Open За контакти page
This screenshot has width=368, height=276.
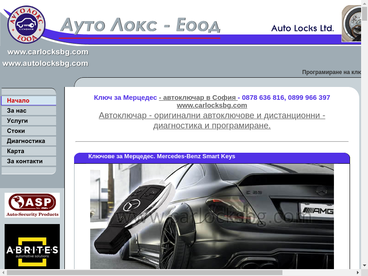[x=29, y=161]
